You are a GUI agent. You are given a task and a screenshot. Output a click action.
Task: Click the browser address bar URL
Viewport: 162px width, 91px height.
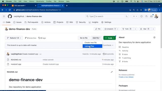click(x=38, y=10)
